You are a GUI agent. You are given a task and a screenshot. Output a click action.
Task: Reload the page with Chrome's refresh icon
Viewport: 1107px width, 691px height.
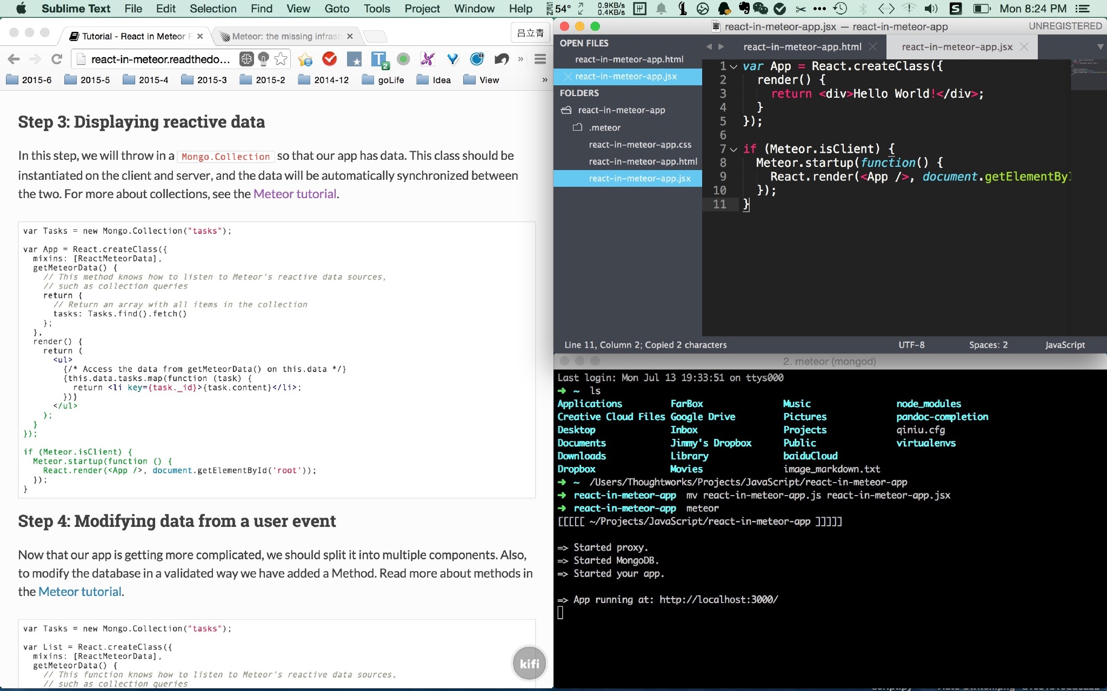57,59
